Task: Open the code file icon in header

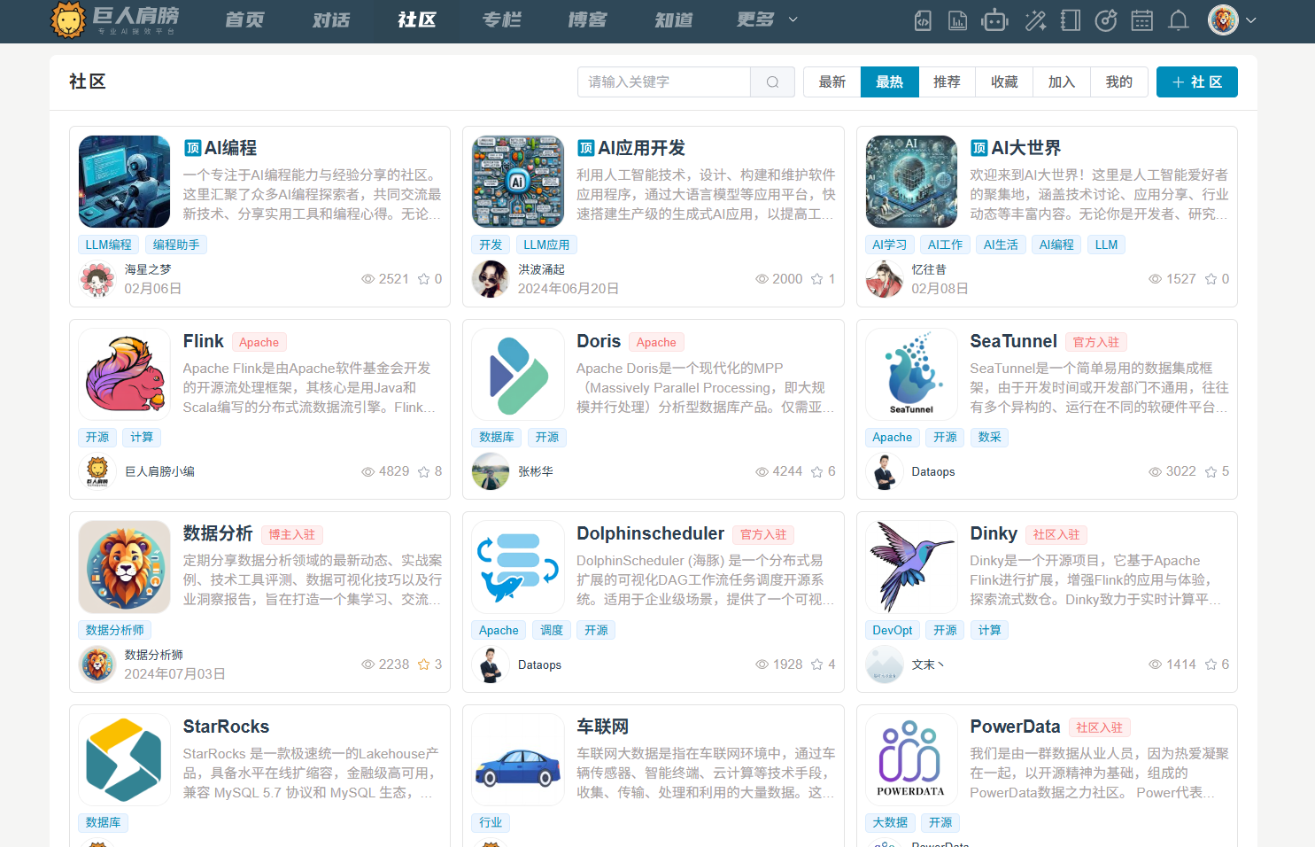Action: coord(923,20)
